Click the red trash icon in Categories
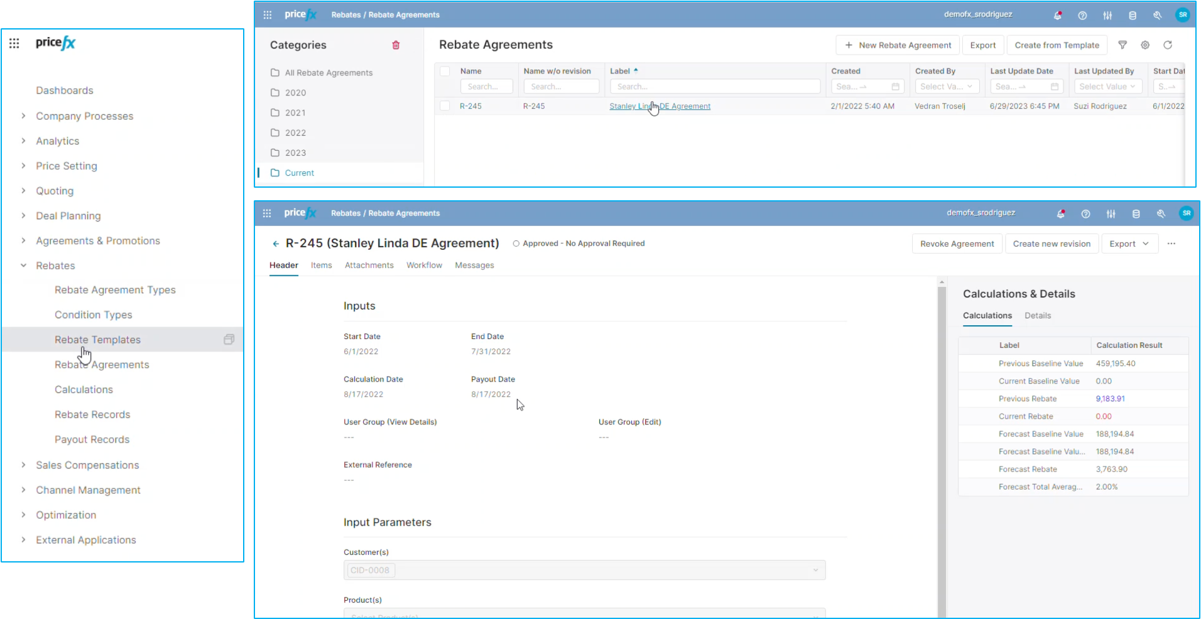 [396, 45]
